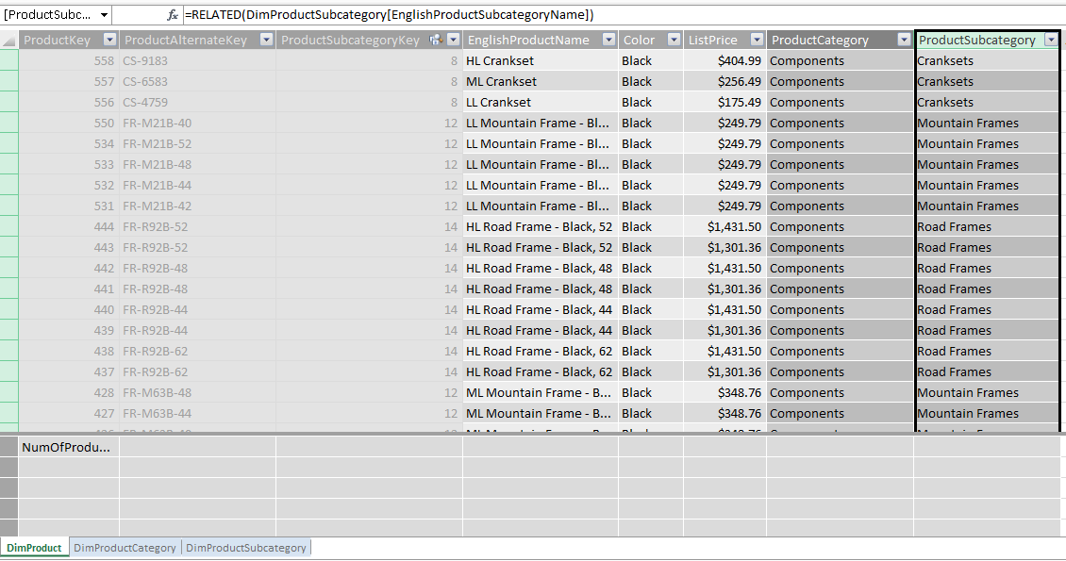Switch to the DimProductSubcategory tab
This screenshot has width=1066, height=561.
click(x=246, y=547)
